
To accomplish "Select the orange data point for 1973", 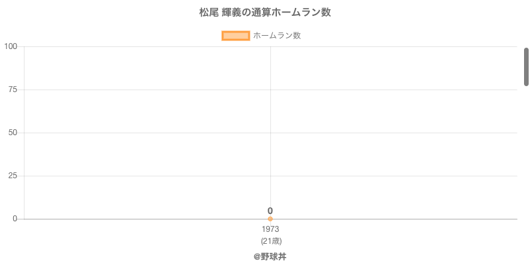I will tap(270, 219).
